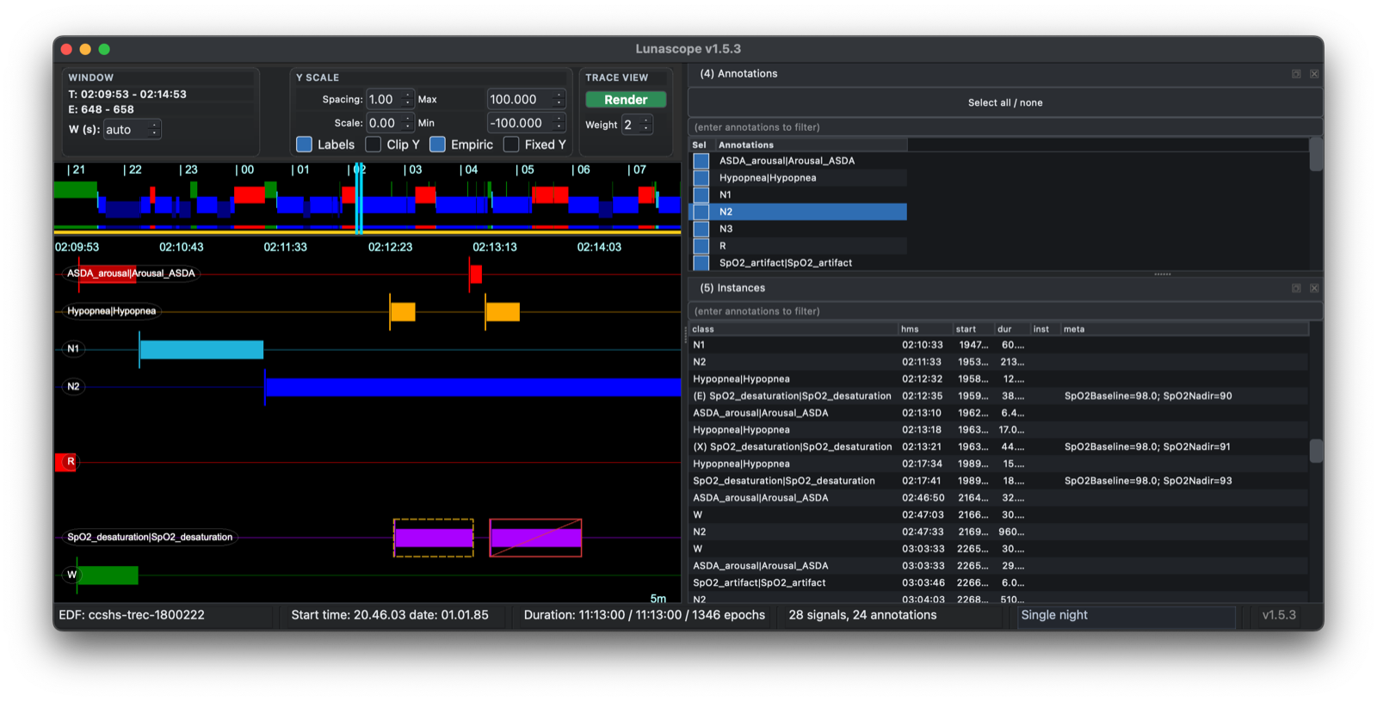The width and height of the screenshot is (1377, 701).
Task: Click the SpO2_desaturation track label
Action: tap(150, 538)
